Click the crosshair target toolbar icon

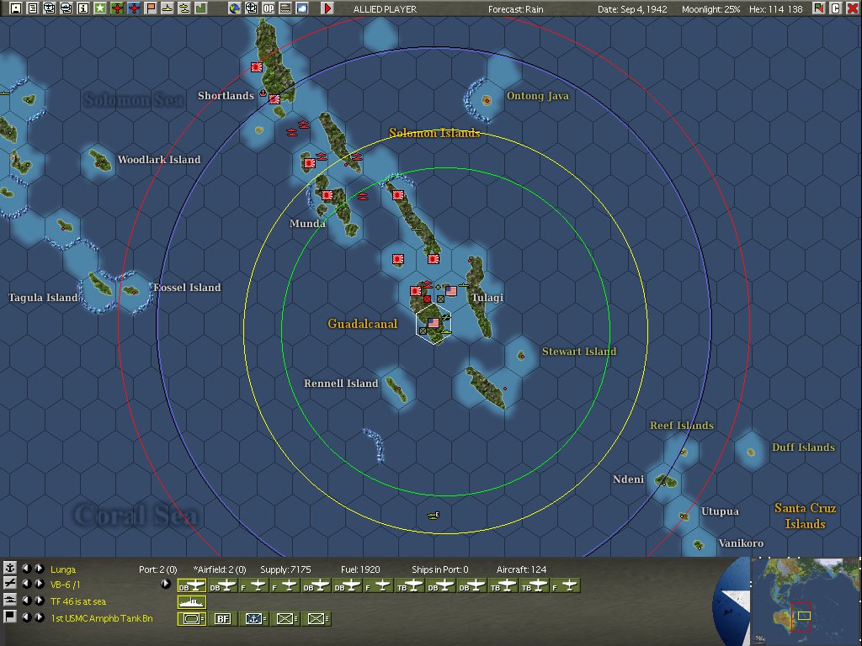pos(251,8)
